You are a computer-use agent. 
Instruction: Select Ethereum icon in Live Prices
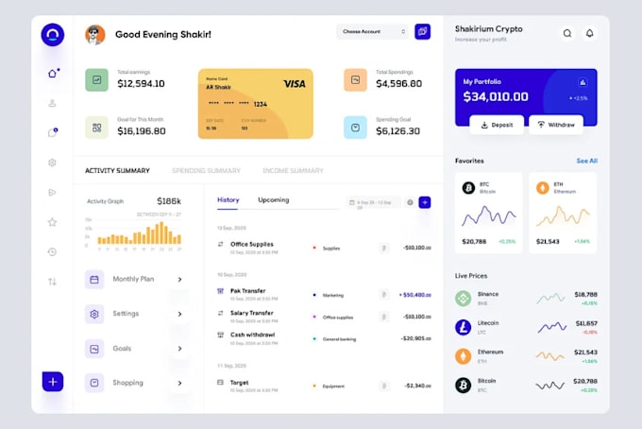[x=463, y=356]
